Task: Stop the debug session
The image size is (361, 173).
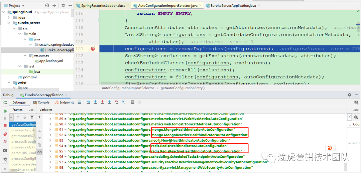Action: click(5, 125)
